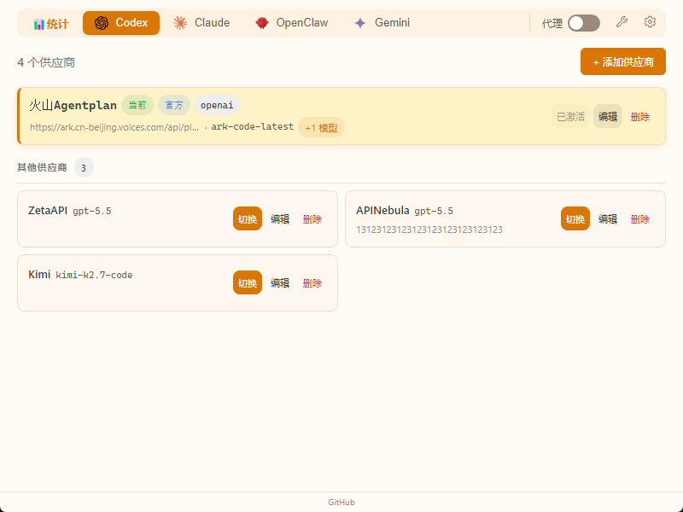The height and width of the screenshot is (512, 683).
Task: Switch to the ZetaAPI provider
Action: [x=248, y=218]
